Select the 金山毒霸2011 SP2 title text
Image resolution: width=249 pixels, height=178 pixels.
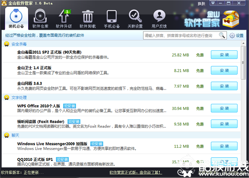coord(49,52)
